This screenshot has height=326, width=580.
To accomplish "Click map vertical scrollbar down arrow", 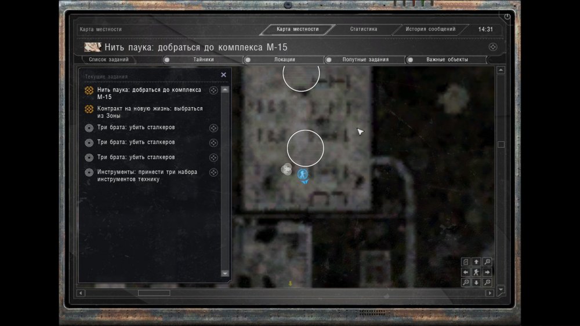I will tap(501, 290).
